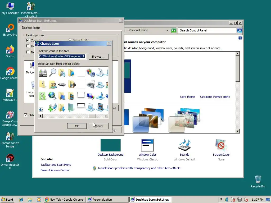Pick the printer with fax icon

tap(91, 84)
